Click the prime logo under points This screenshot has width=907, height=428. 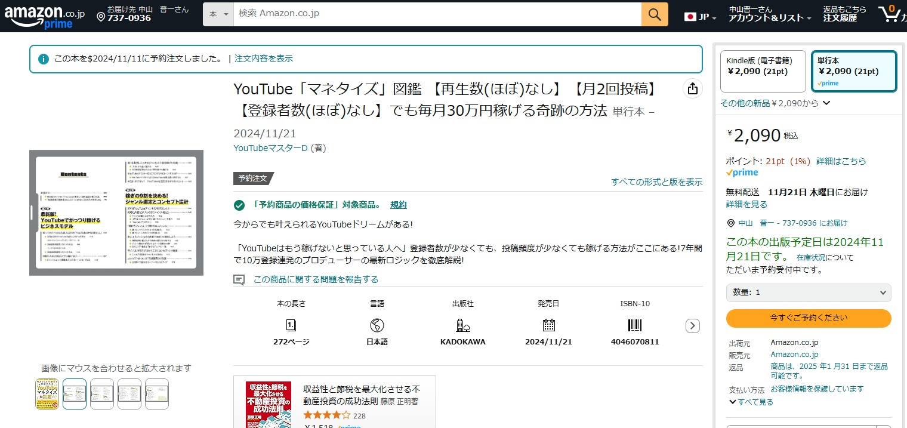click(742, 173)
